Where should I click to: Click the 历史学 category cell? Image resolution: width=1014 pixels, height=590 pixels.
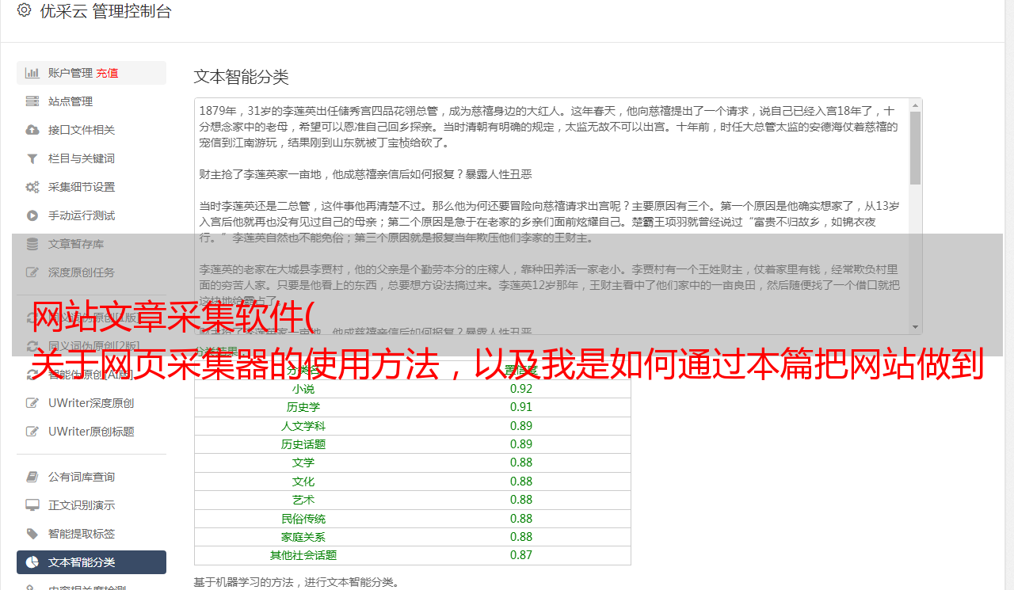tap(303, 407)
